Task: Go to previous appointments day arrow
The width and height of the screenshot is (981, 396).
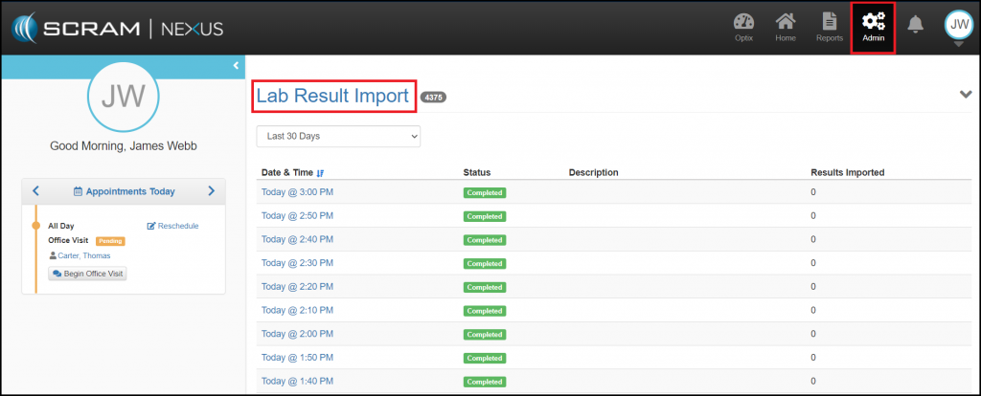Action: click(x=35, y=191)
